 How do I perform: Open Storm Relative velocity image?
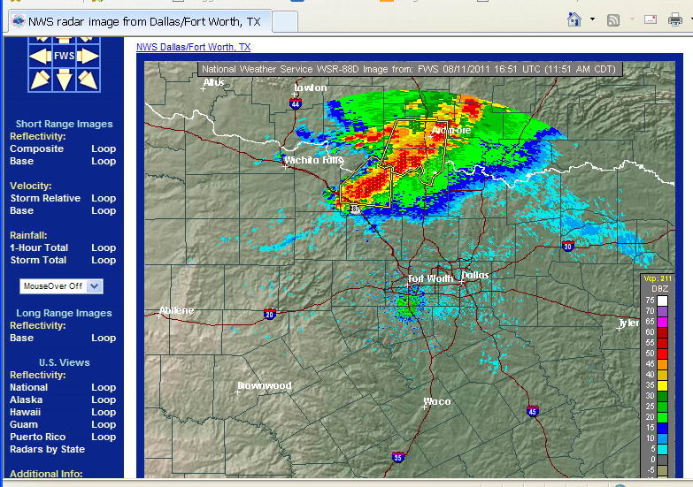(45, 198)
